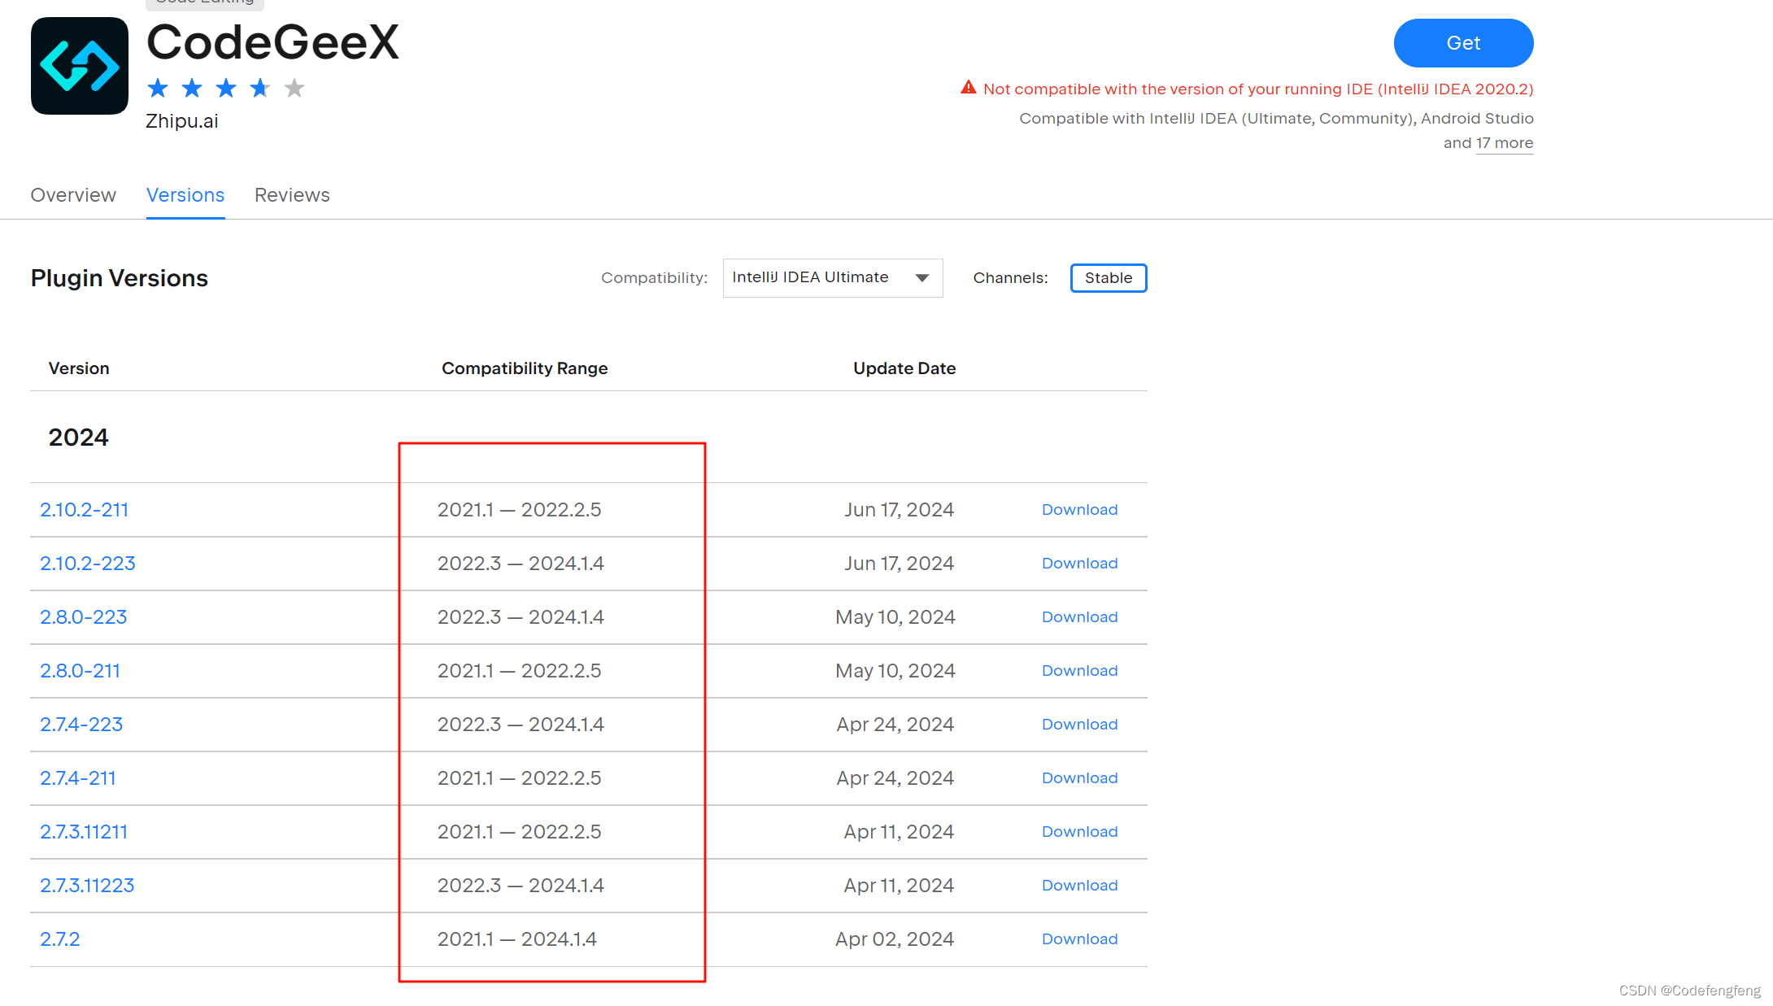The height and width of the screenshot is (1006, 1773).
Task: Open version 2.10.2-223 link
Action: [x=88, y=564]
